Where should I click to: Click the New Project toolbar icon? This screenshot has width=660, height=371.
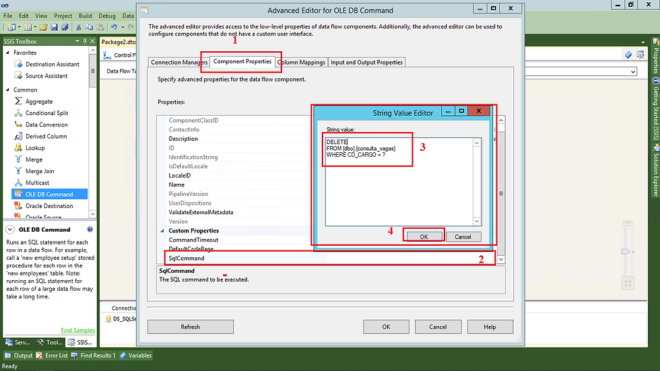tap(12, 28)
